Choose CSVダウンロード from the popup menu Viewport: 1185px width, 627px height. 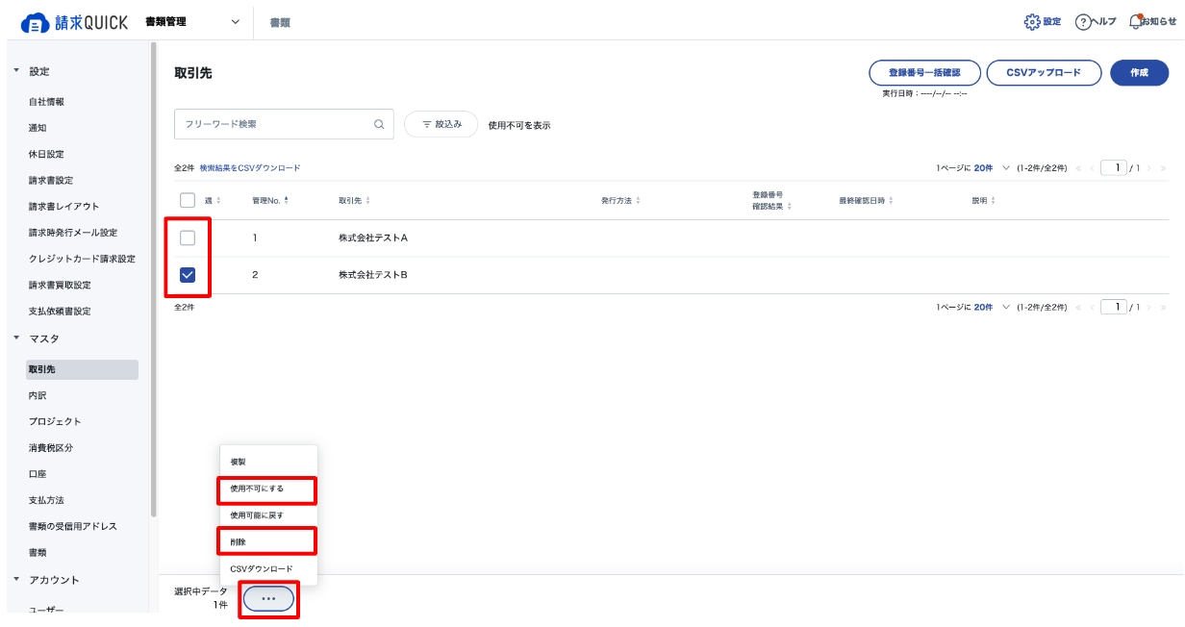click(x=268, y=569)
